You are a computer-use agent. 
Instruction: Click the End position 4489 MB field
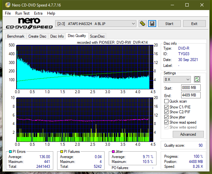[x=191, y=95]
